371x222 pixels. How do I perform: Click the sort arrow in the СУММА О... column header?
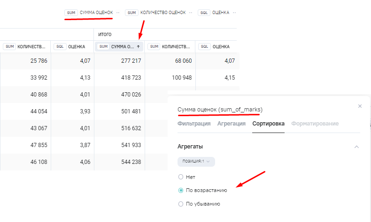138,47
